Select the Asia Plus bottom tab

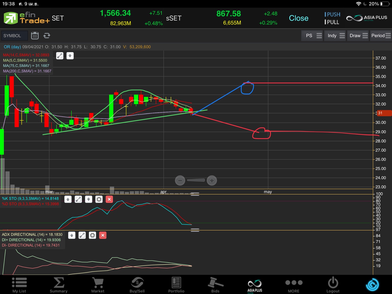tap(255, 286)
